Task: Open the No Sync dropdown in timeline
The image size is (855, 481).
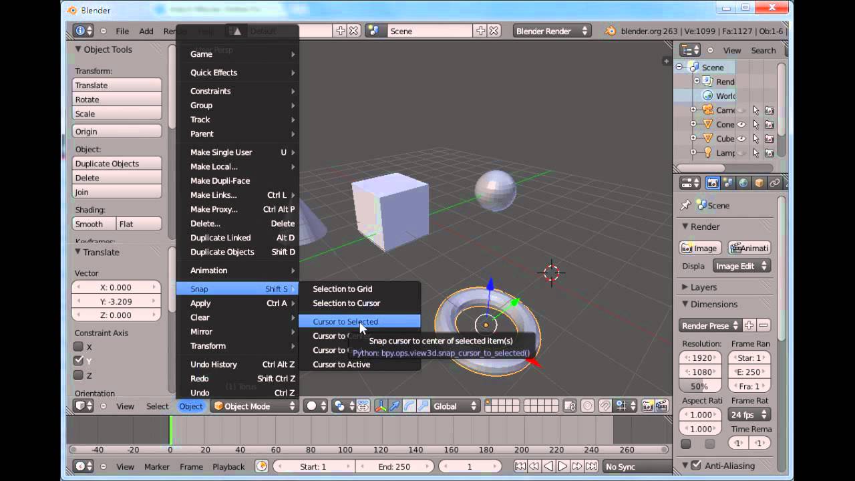Action: tap(638, 466)
